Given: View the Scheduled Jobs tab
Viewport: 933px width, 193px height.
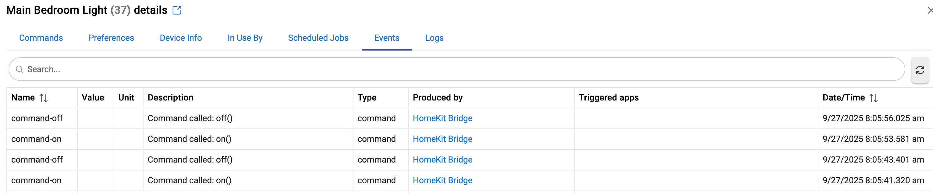Looking at the screenshot, I should pos(318,38).
